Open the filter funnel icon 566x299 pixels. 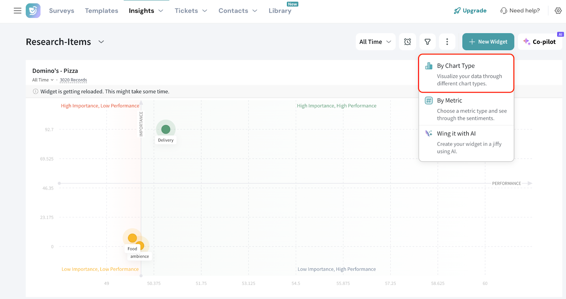[x=427, y=42]
